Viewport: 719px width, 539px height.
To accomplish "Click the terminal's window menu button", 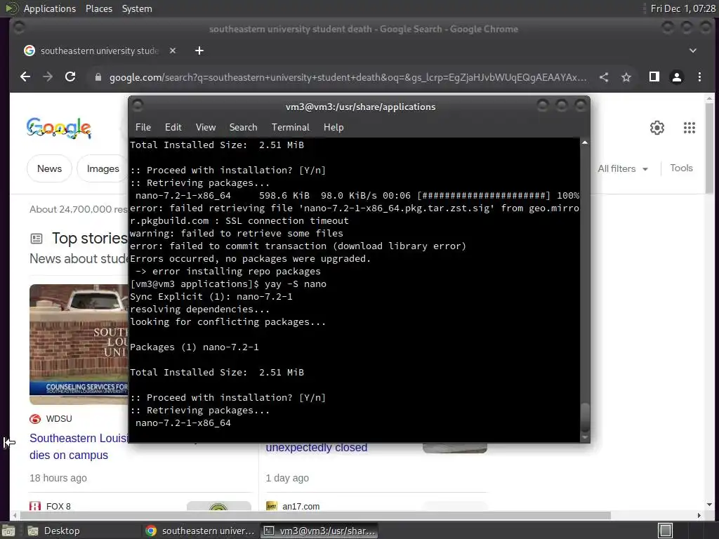I will (x=138, y=106).
